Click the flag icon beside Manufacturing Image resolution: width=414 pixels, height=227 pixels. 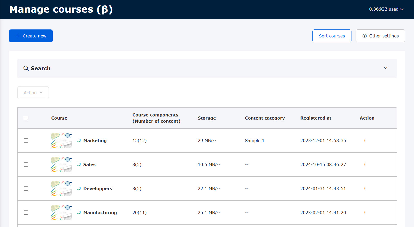tap(79, 213)
